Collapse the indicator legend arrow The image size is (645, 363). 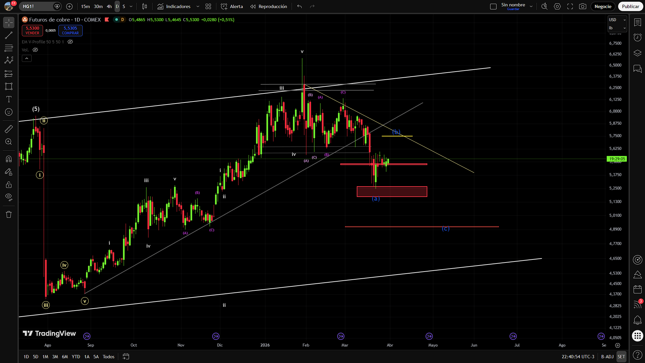pyautogui.click(x=27, y=58)
